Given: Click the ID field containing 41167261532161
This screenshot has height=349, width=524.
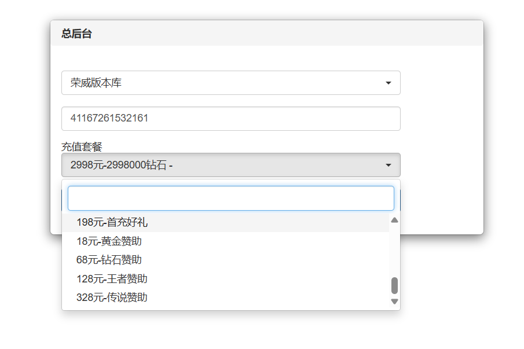Looking at the screenshot, I should click(x=230, y=118).
